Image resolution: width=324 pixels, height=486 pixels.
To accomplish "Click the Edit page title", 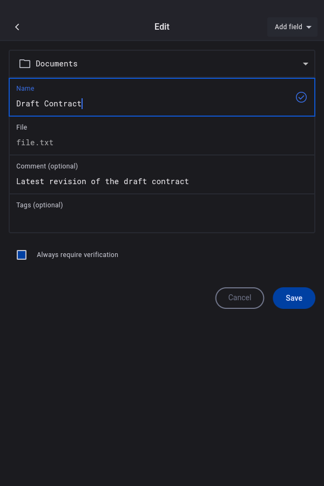I will click(x=162, y=27).
